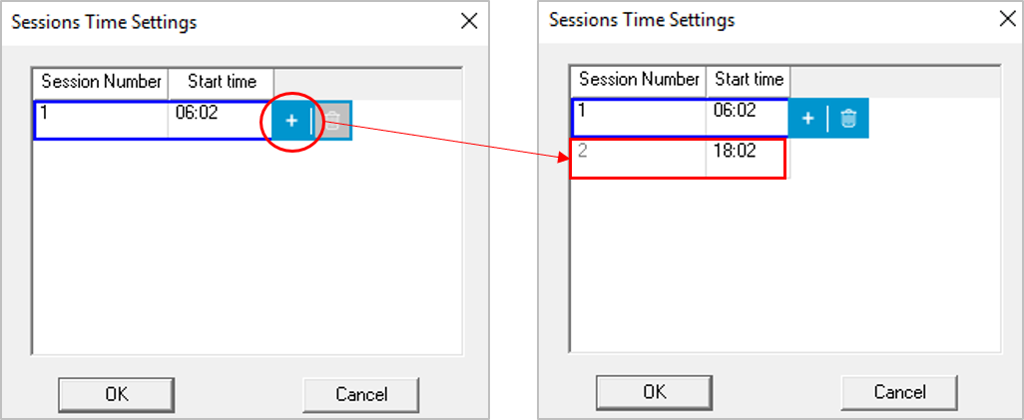Click Start time column header in left dialog
This screenshot has height=420, width=1024.
pos(222,82)
